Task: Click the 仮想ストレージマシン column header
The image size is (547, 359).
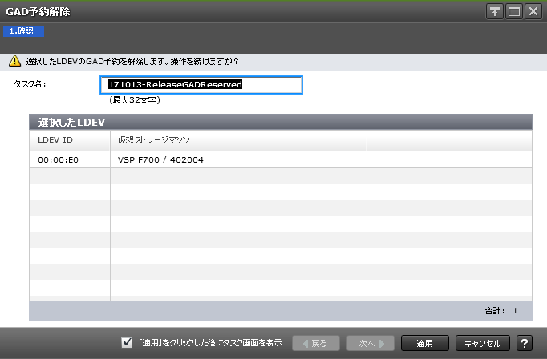Action: tap(239, 140)
